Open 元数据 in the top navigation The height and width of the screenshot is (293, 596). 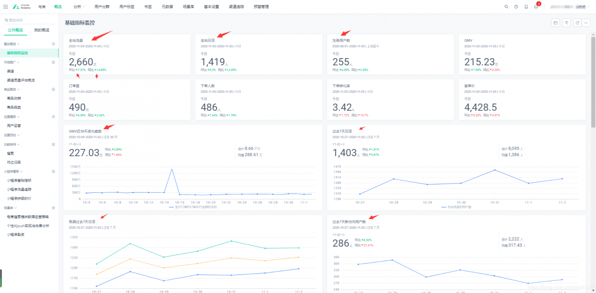167,7
